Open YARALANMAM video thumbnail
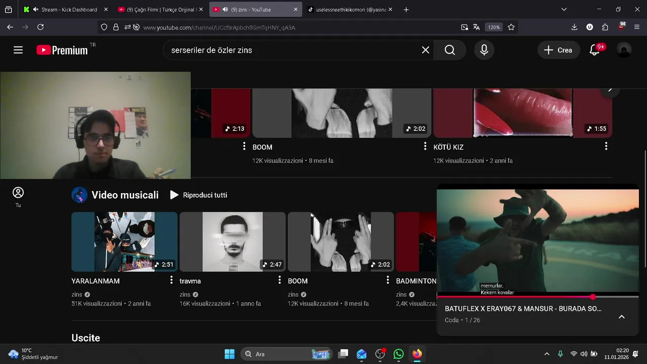 coord(124,242)
